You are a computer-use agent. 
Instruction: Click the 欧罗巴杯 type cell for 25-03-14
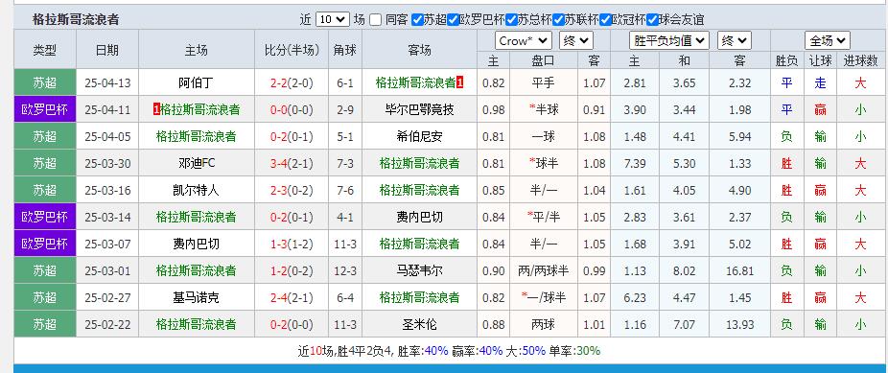pos(45,218)
